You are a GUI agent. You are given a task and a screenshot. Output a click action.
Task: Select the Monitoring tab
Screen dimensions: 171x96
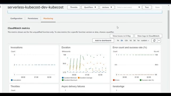pyautogui.click(x=48, y=18)
